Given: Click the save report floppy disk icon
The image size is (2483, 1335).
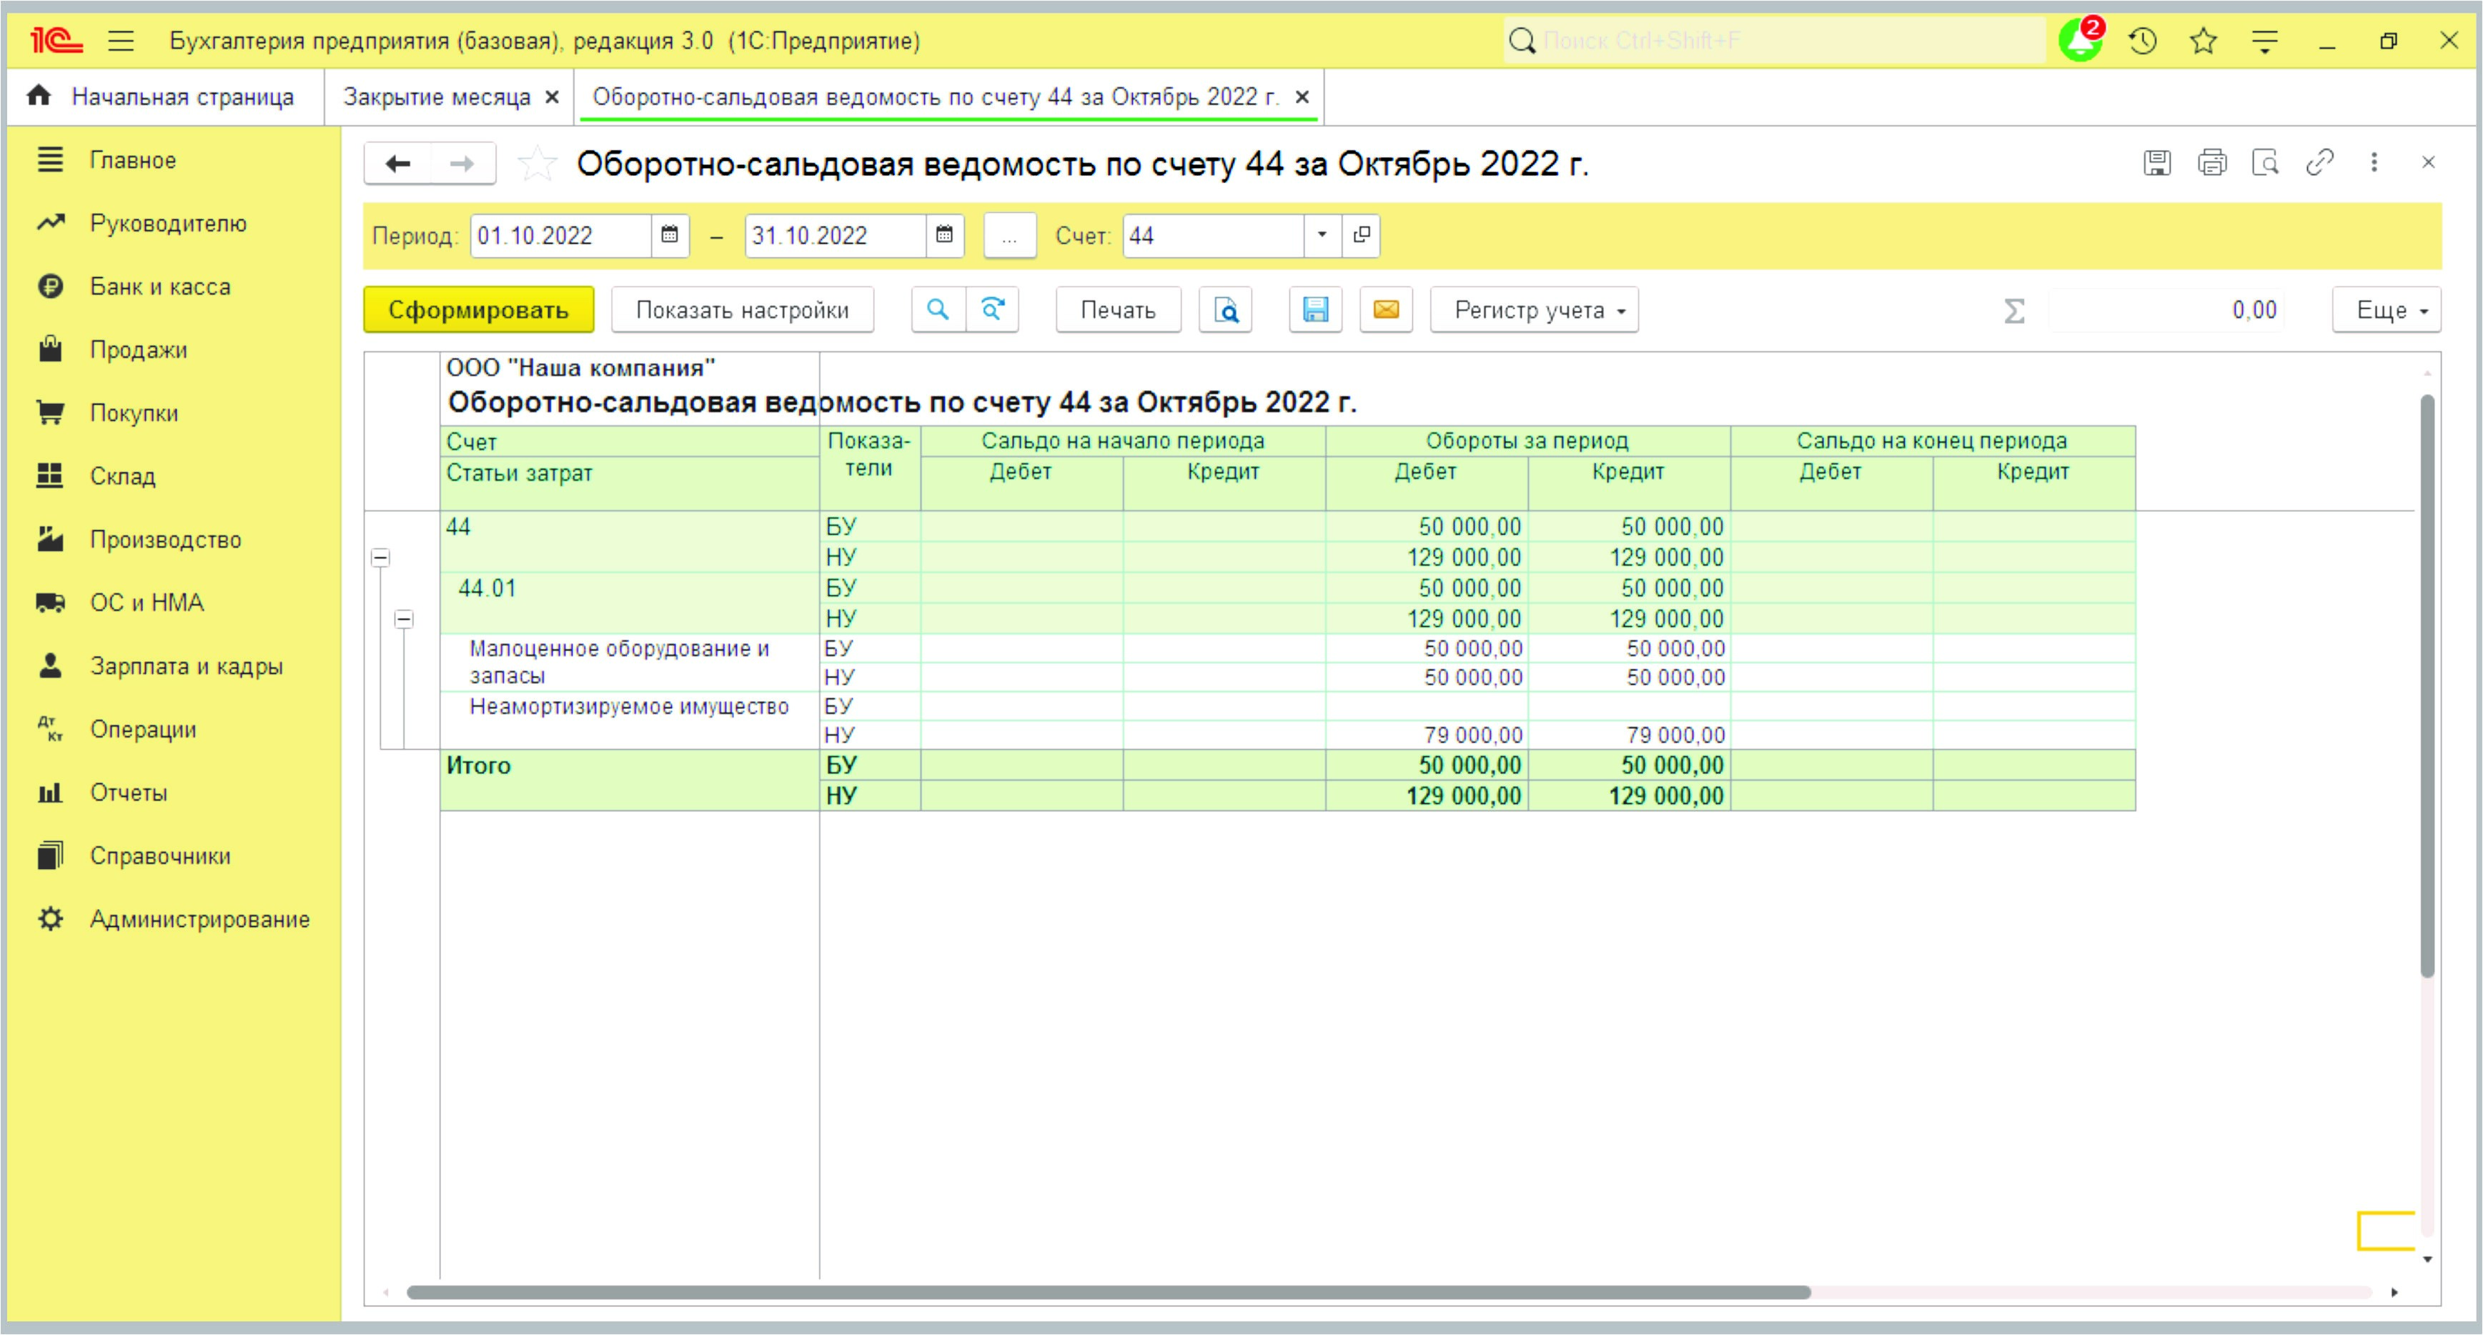Looking at the screenshot, I should (1314, 309).
